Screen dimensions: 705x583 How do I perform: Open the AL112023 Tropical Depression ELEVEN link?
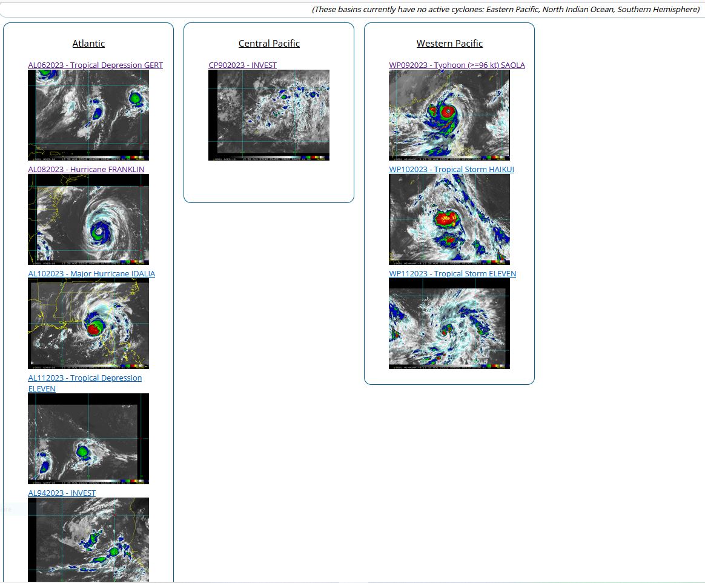coord(85,378)
